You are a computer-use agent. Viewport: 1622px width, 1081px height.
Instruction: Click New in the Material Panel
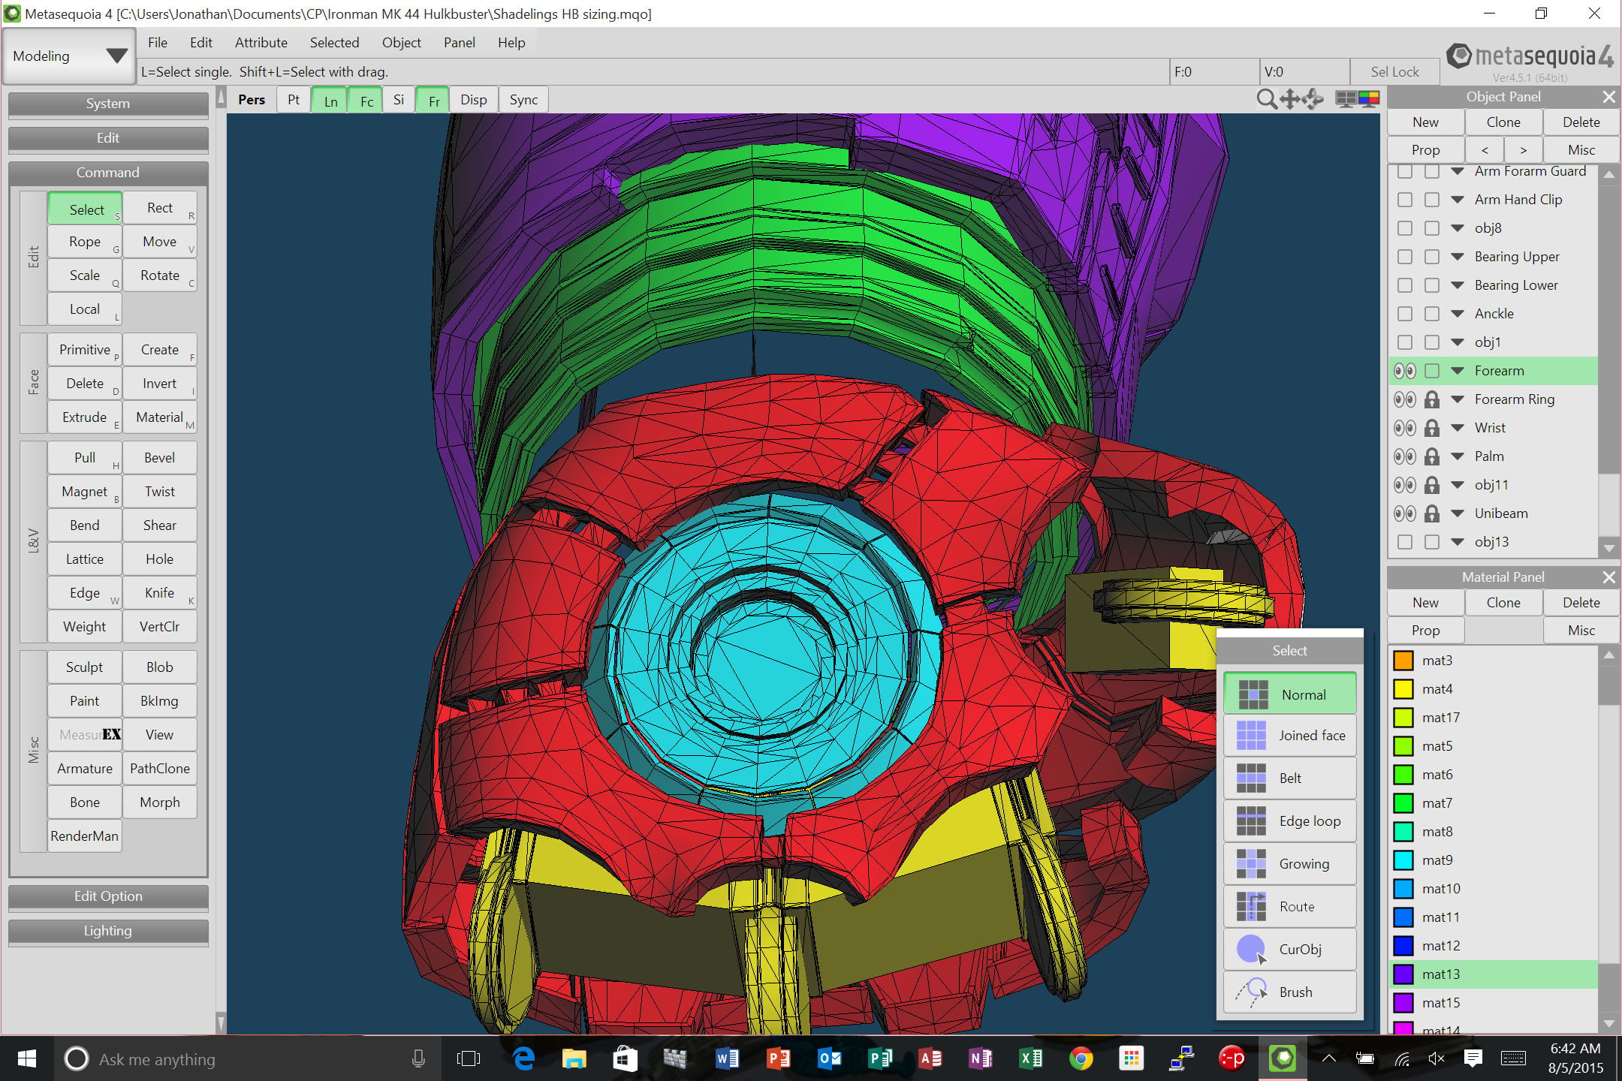pos(1425,603)
